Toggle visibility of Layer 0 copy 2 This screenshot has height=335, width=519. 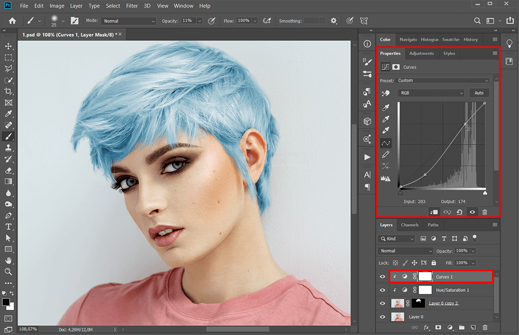[x=382, y=303]
